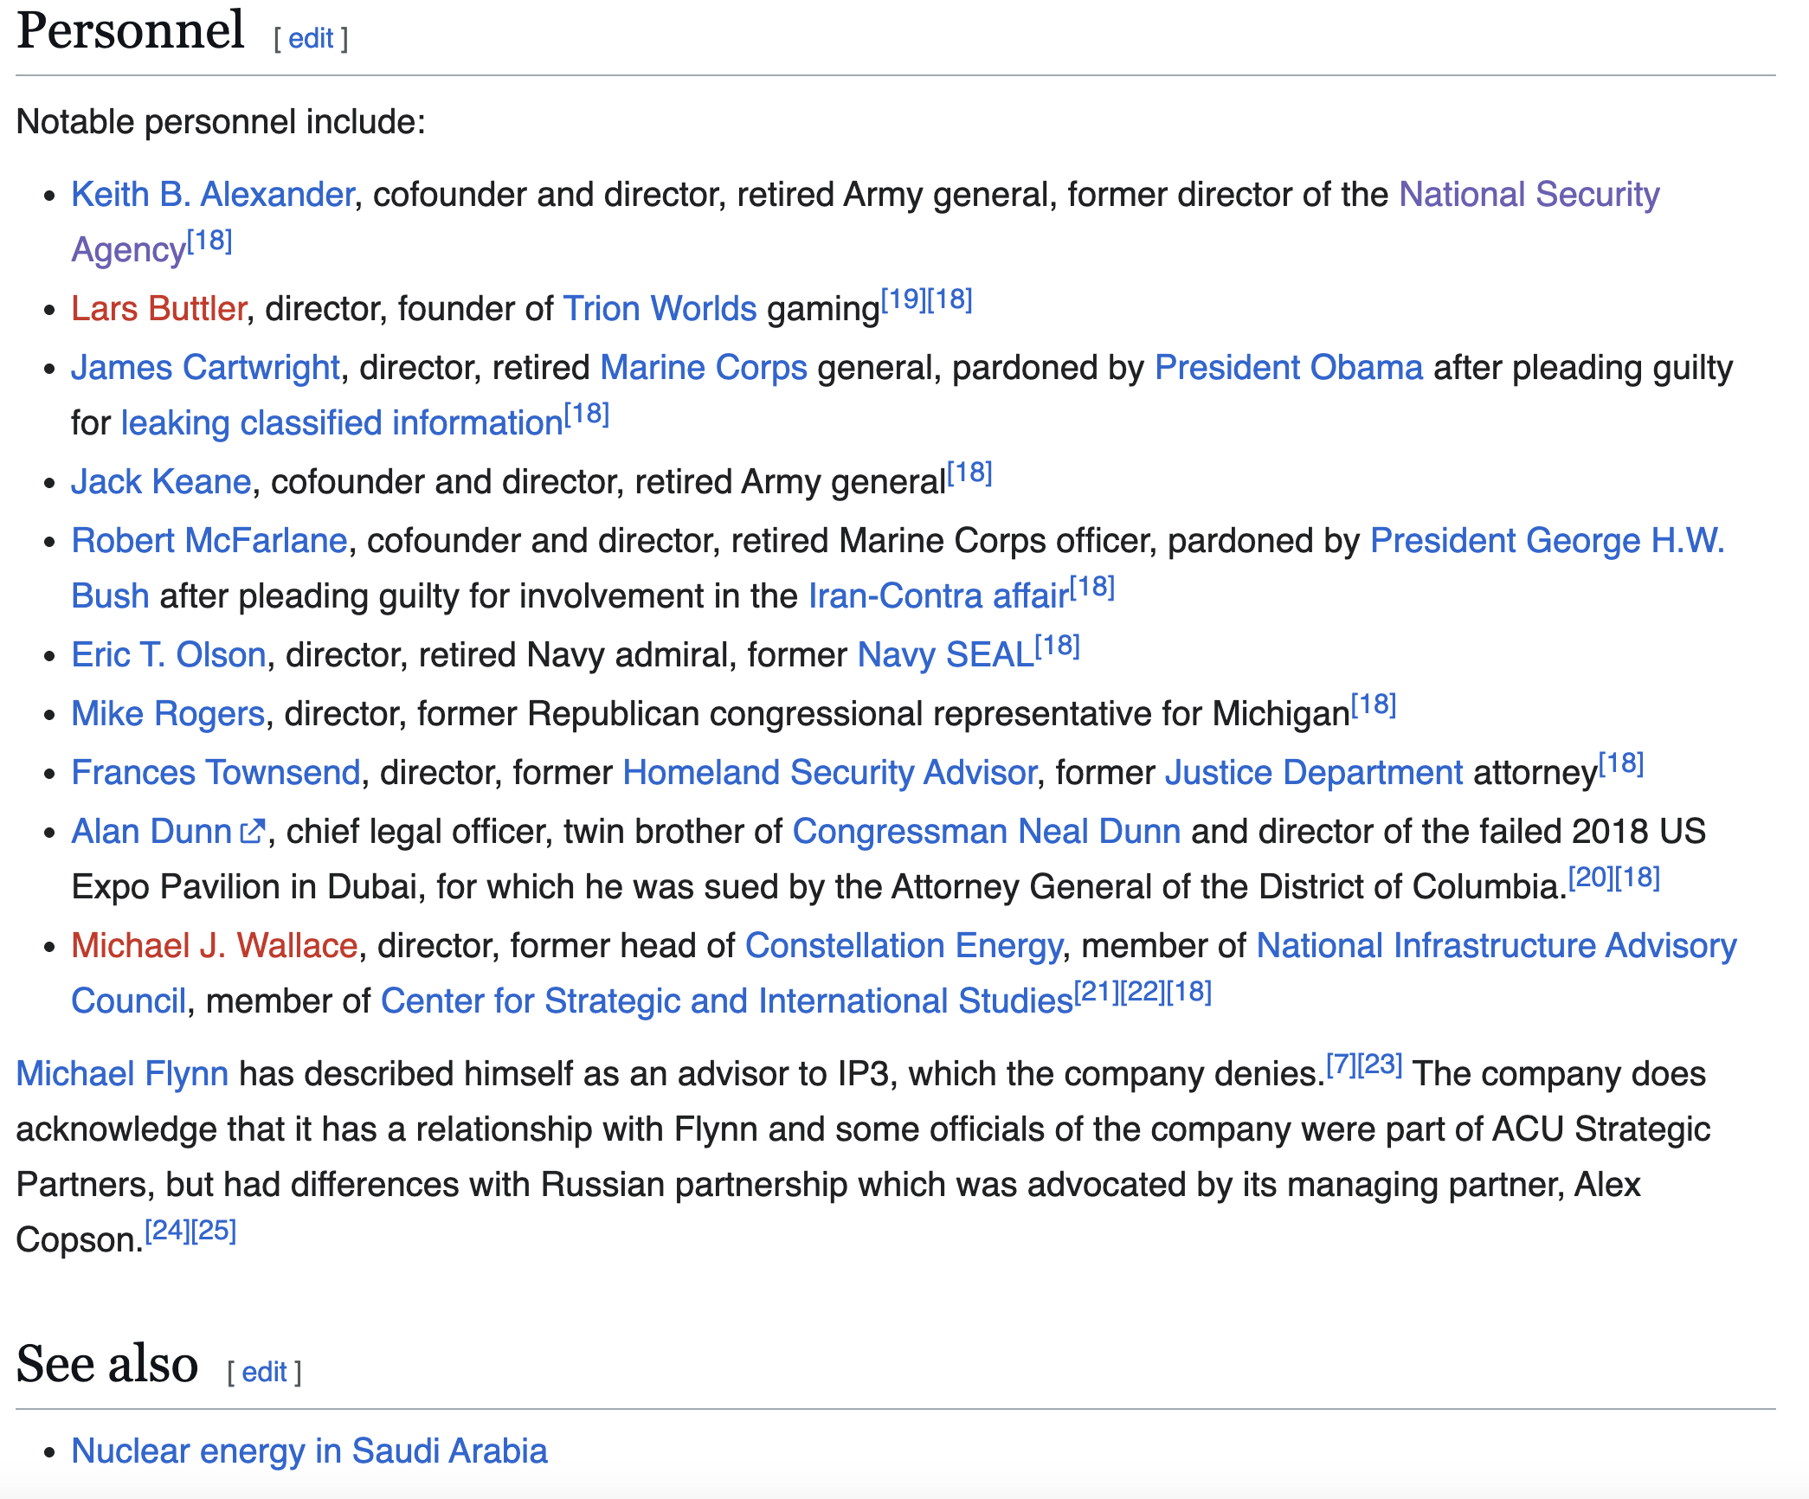This screenshot has height=1499, width=1809.
Task: Open the Jack Keane article
Action: click(161, 482)
